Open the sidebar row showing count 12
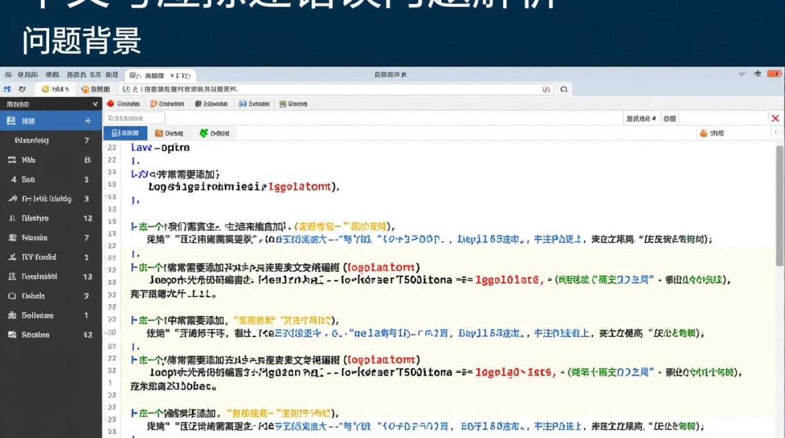Screen dimensions: 785x438 [51, 218]
